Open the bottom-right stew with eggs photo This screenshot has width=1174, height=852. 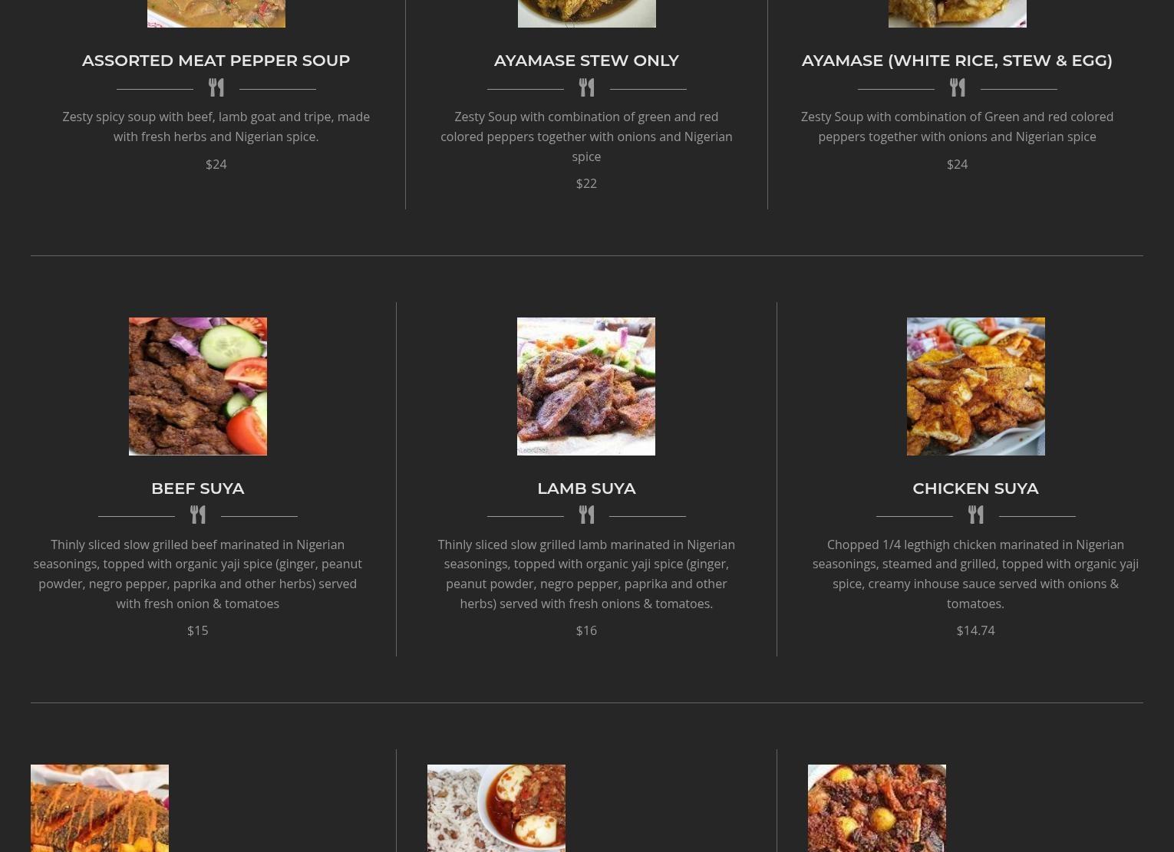[x=877, y=808]
